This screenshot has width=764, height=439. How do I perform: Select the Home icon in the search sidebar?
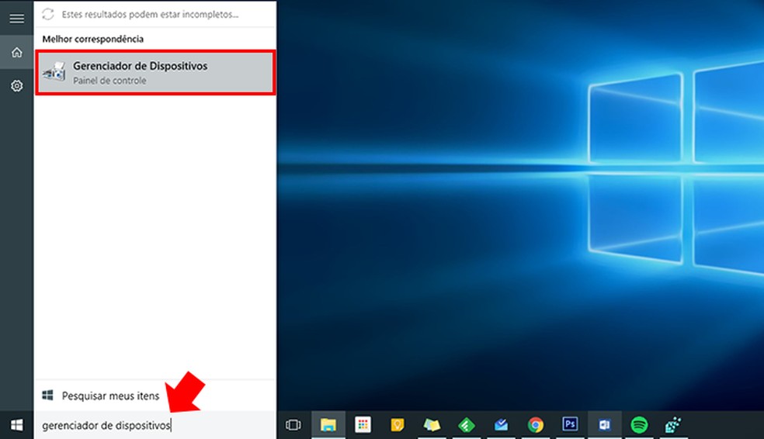click(x=16, y=52)
